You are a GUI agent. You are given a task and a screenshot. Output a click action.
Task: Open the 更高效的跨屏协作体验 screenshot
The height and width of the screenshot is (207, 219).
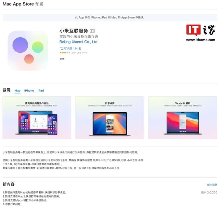(x=37, y=117)
